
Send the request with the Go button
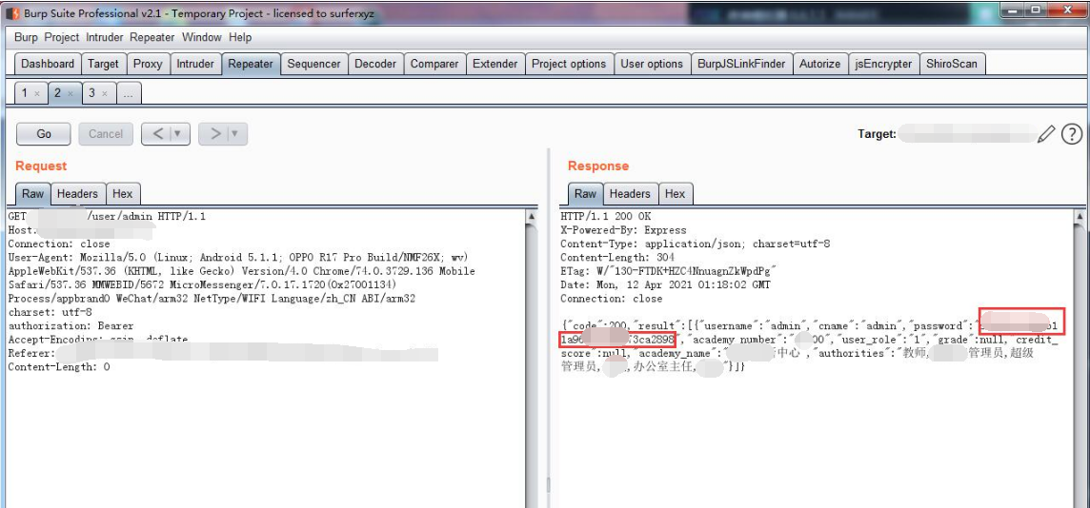pyautogui.click(x=44, y=134)
